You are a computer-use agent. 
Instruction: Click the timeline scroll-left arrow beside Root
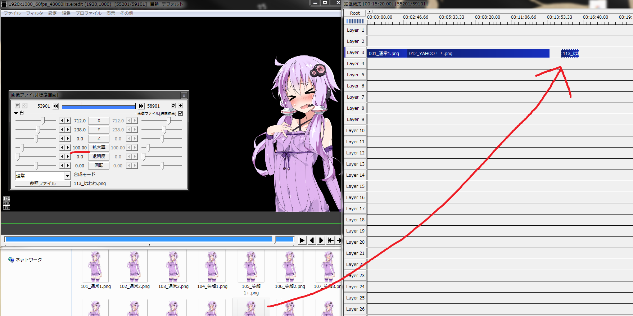click(369, 12)
